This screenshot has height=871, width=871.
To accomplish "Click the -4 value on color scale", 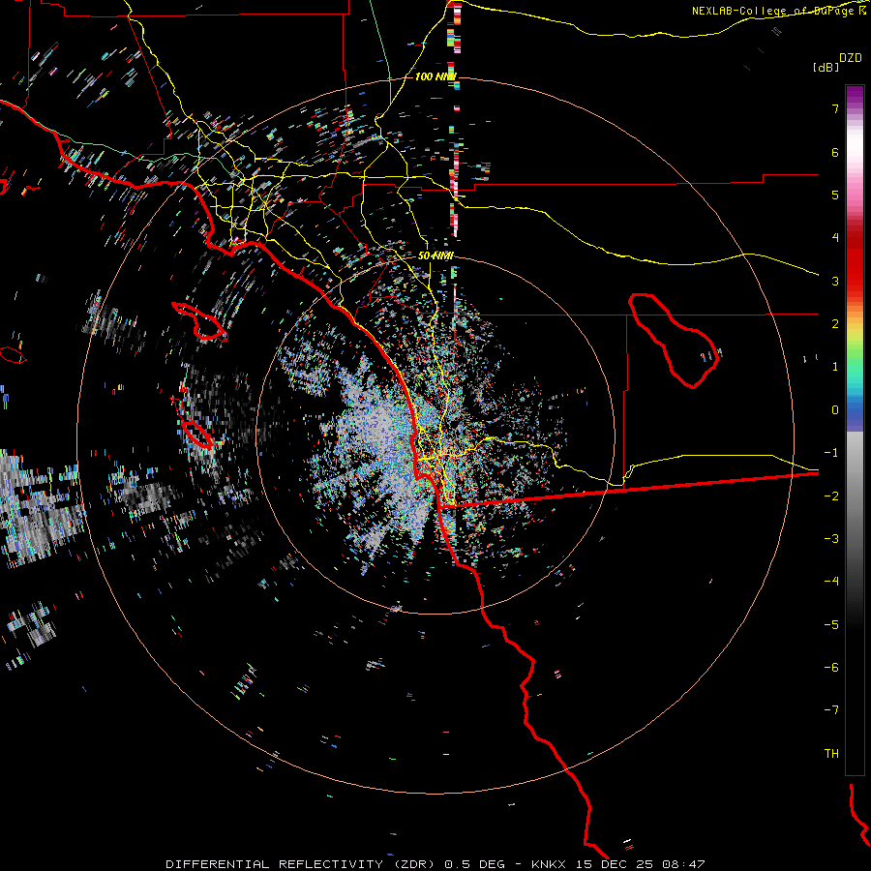I will tap(831, 581).
